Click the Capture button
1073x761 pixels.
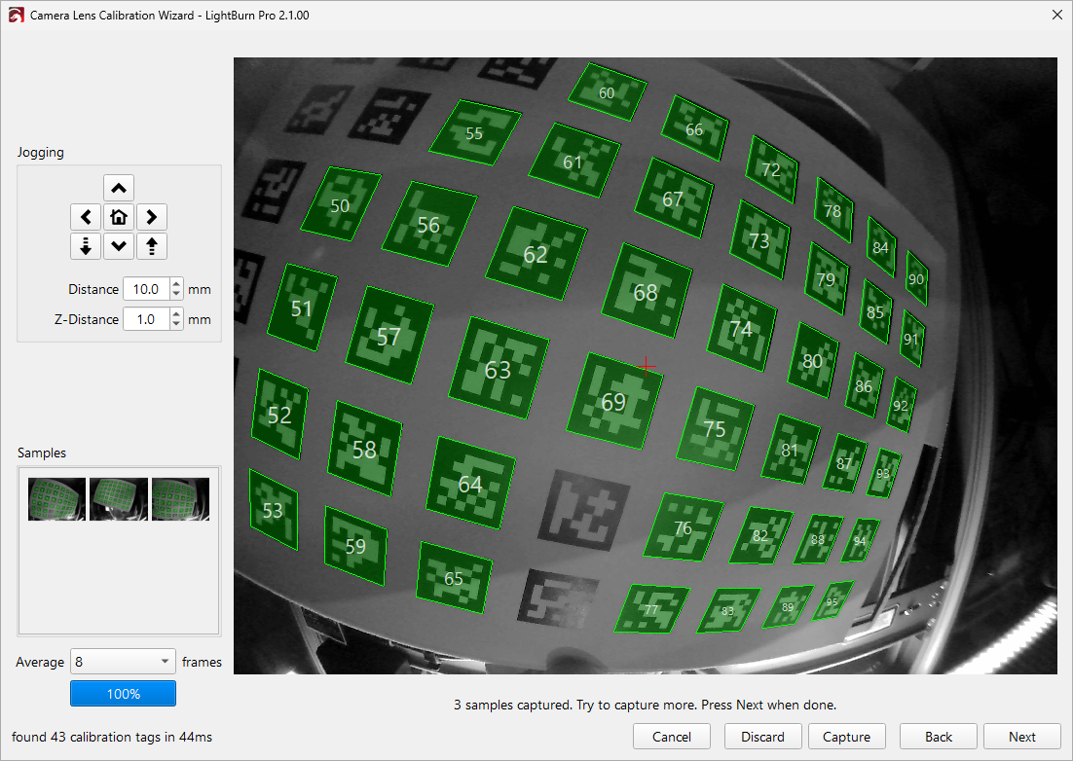[846, 737]
